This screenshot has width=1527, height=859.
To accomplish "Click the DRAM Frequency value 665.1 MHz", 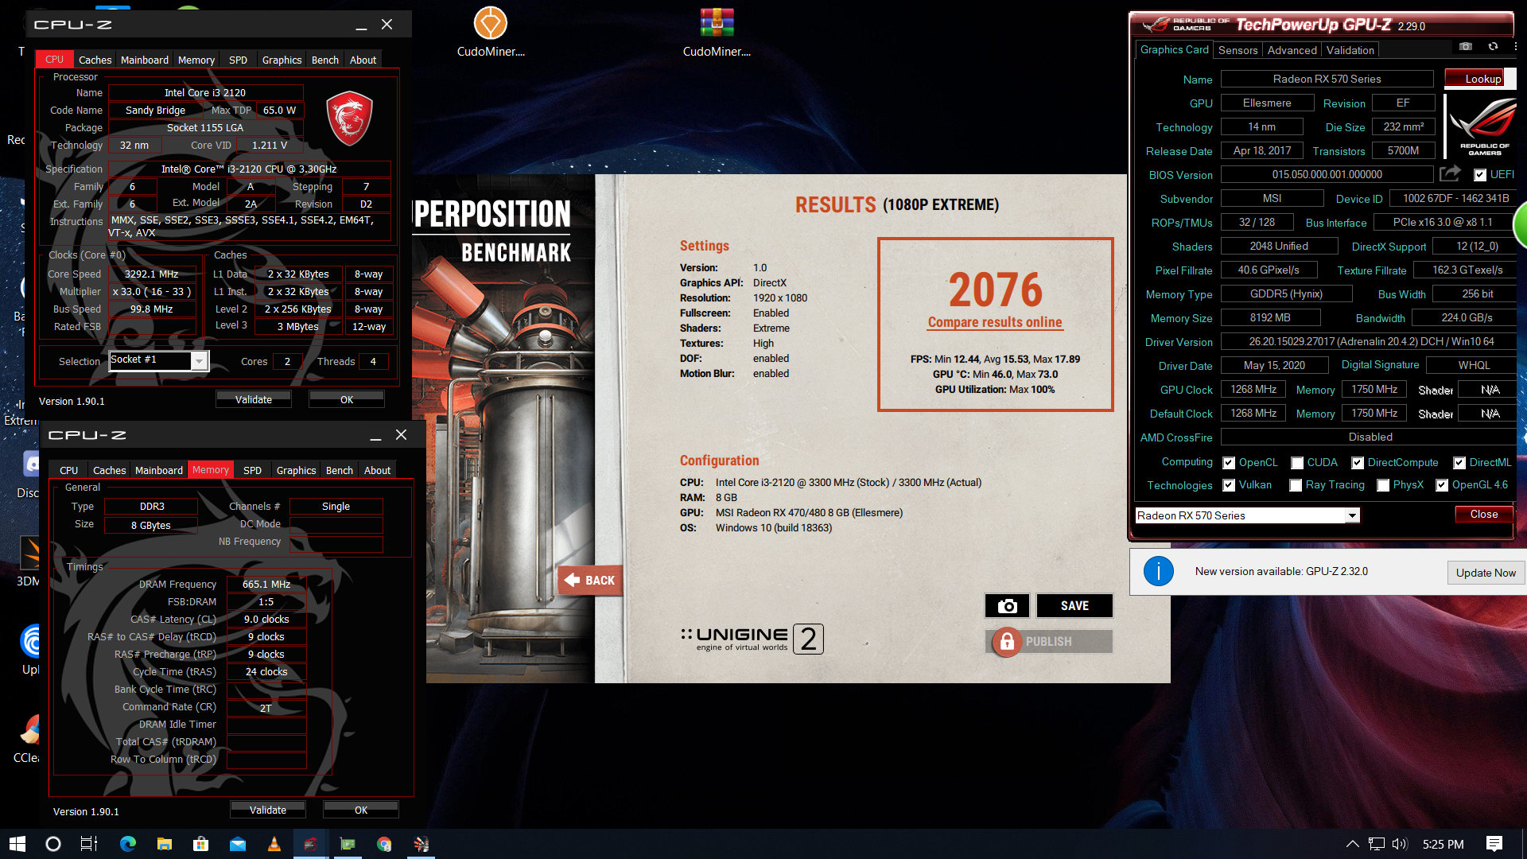I will 266,584.
